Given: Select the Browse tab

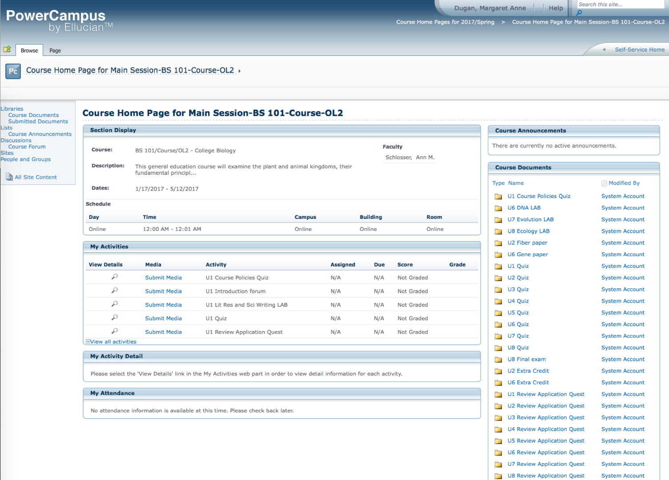Looking at the screenshot, I should (29, 51).
